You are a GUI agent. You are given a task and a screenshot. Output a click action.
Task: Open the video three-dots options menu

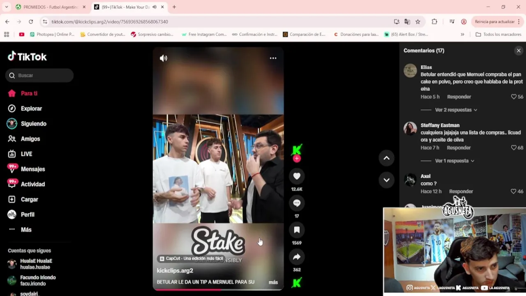273,58
